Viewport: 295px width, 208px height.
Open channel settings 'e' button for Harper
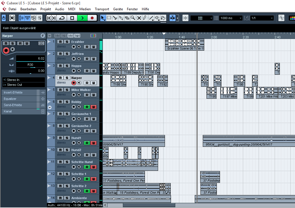click(x=43, y=36)
